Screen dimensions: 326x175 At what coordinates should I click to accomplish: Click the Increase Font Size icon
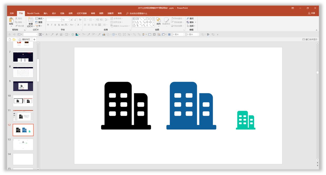click(x=72, y=20)
